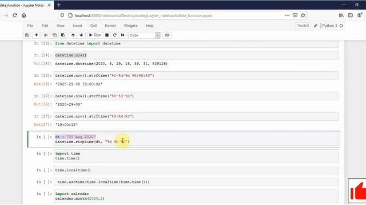
Task: Open tracking protection shield icon
Action: 62,15
